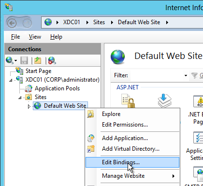Screen dimensions: 203x186
Task: Click the Forward navigation arrow button
Action: (27, 23)
